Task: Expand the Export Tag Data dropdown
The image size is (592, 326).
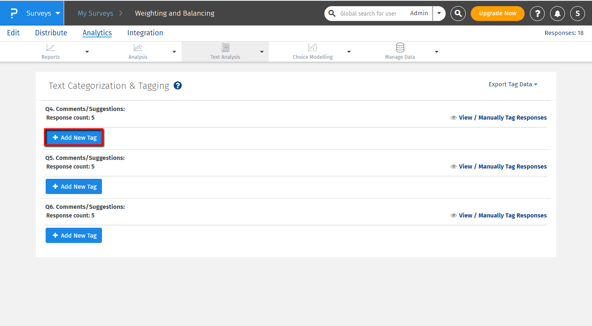Action: (513, 84)
